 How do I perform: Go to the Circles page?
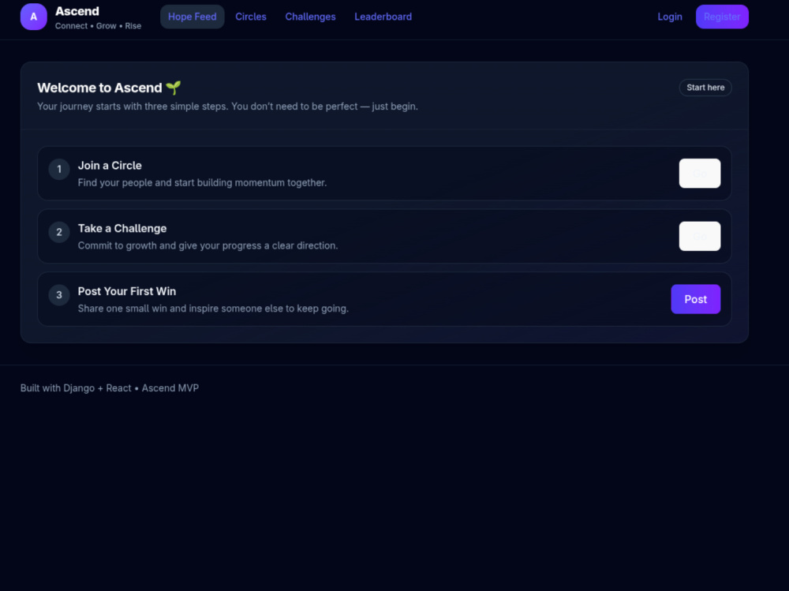click(x=251, y=17)
